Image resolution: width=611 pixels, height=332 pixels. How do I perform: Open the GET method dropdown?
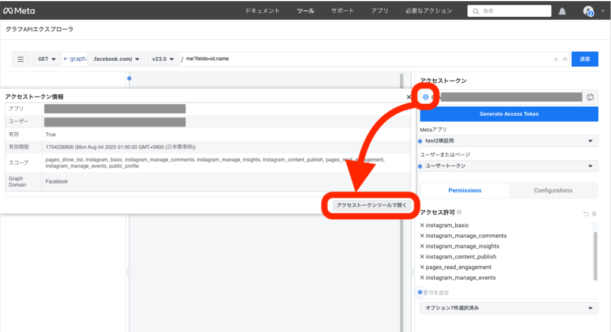click(x=47, y=59)
